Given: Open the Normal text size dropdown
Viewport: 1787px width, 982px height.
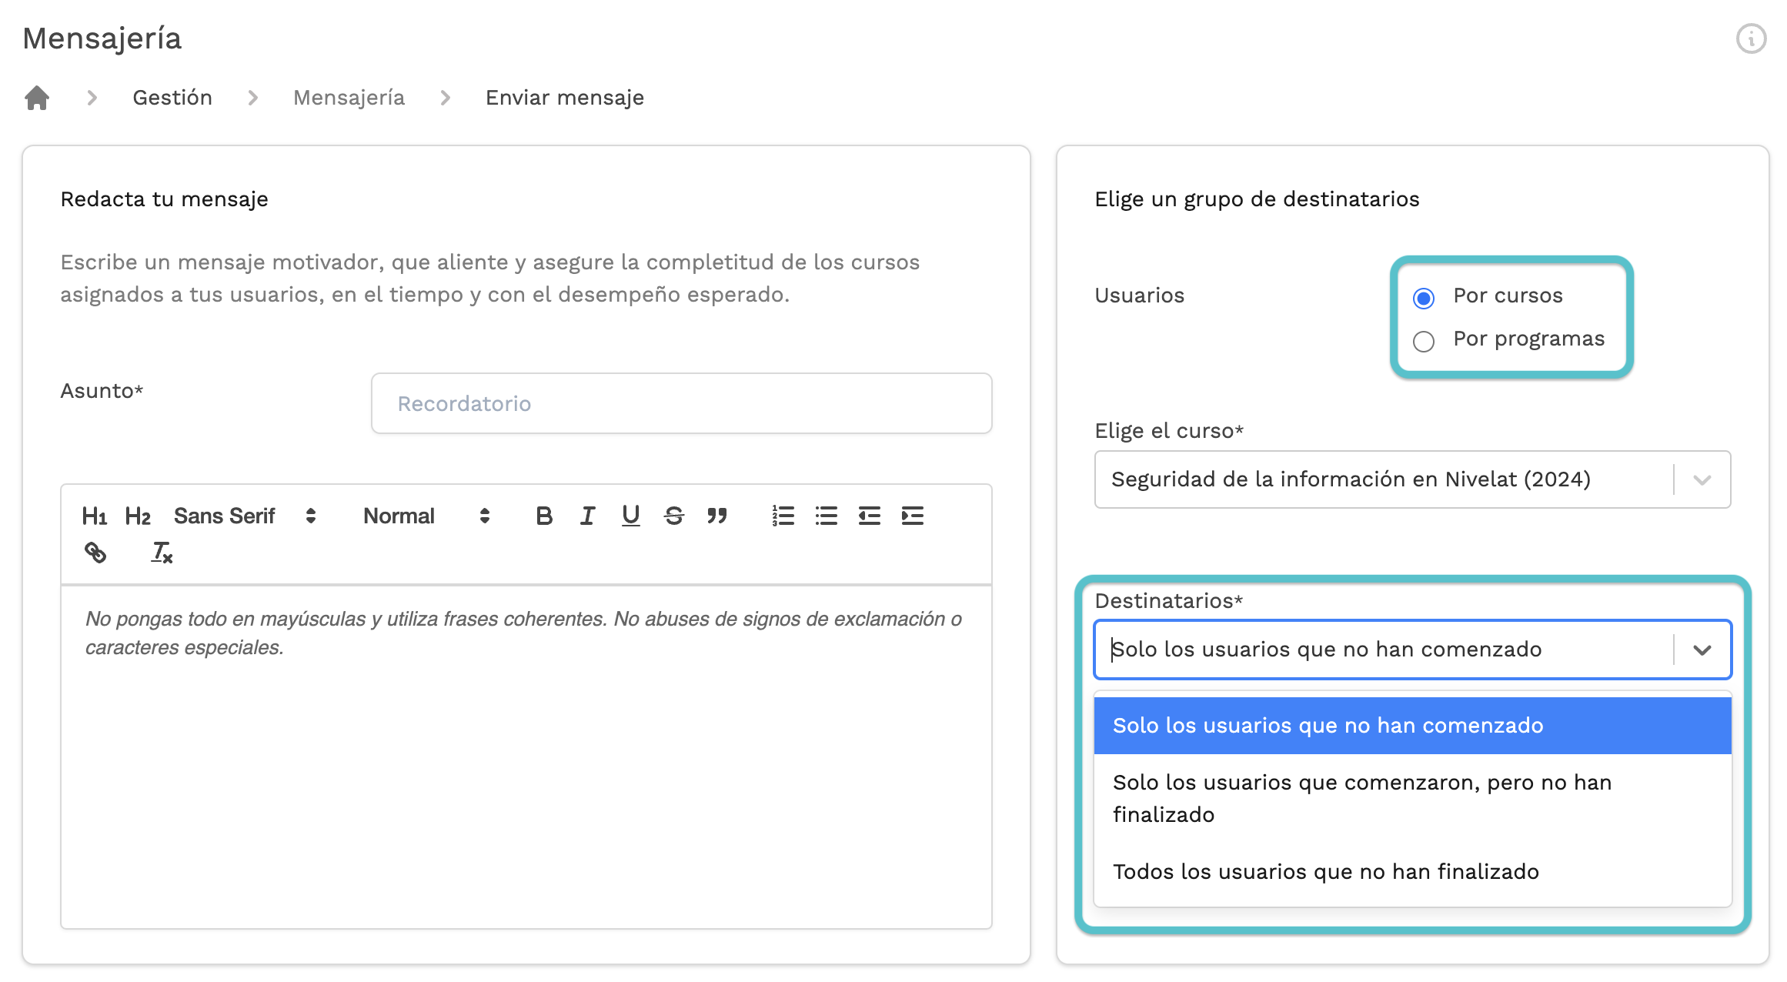Looking at the screenshot, I should click(426, 516).
